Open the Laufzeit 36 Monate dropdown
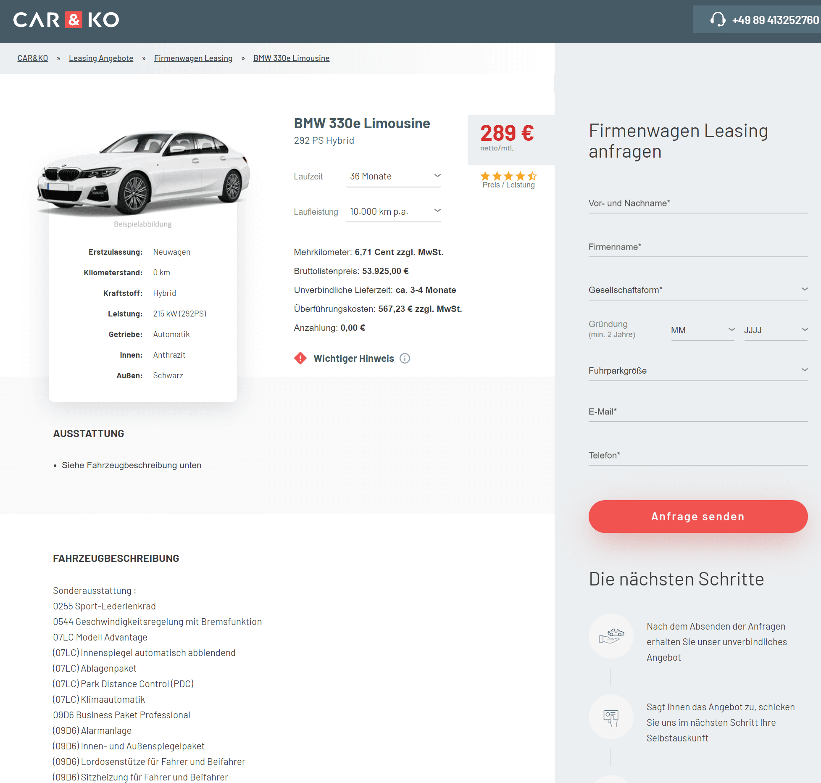 [393, 177]
